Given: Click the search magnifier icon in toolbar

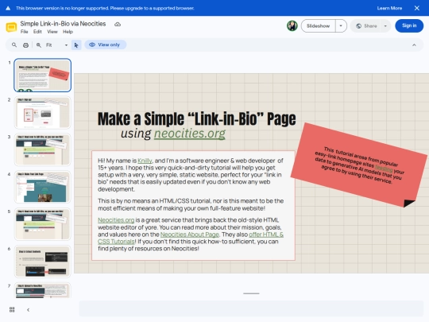Looking at the screenshot, I should [x=14, y=45].
